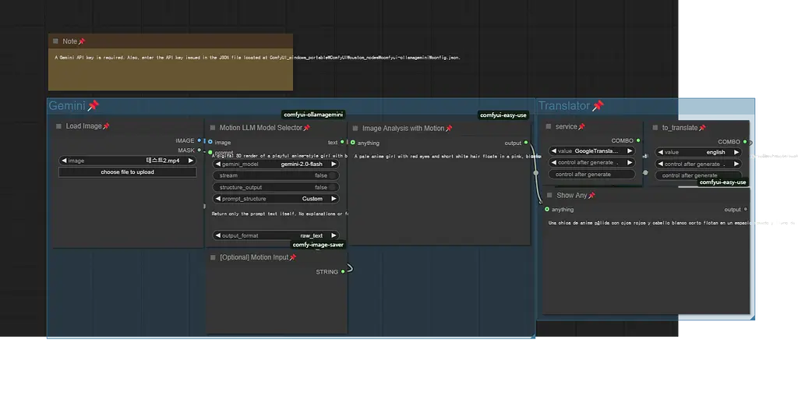Click the pin icon on Load Image node

106,126
